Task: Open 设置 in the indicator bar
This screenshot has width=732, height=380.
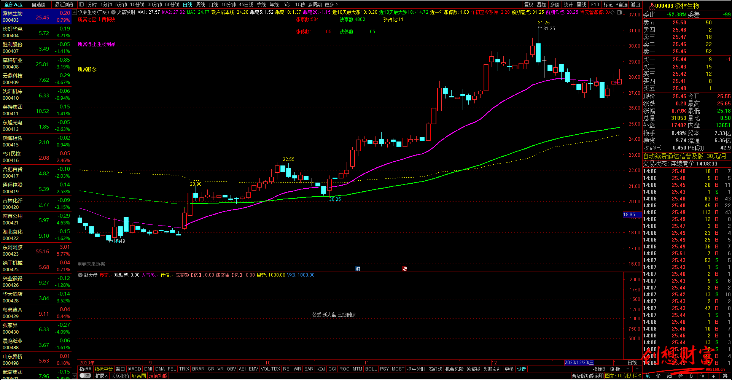Action: [x=521, y=369]
